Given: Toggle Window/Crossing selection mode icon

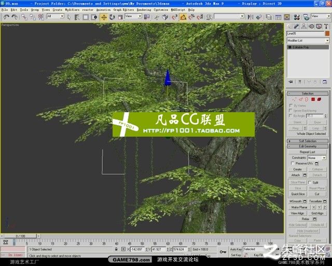Looking at the screenshot, I should [94, 17].
